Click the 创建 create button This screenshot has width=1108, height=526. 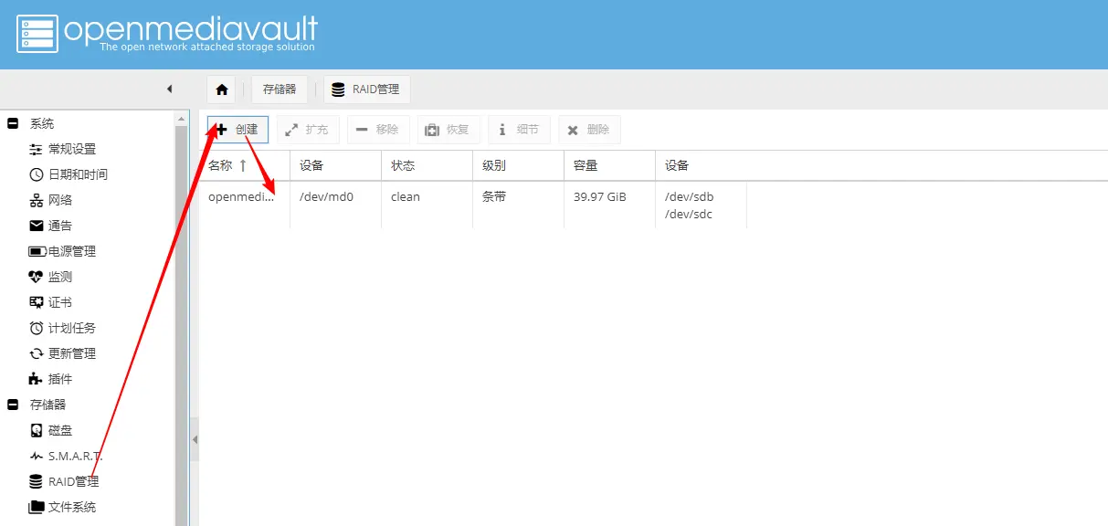point(237,130)
